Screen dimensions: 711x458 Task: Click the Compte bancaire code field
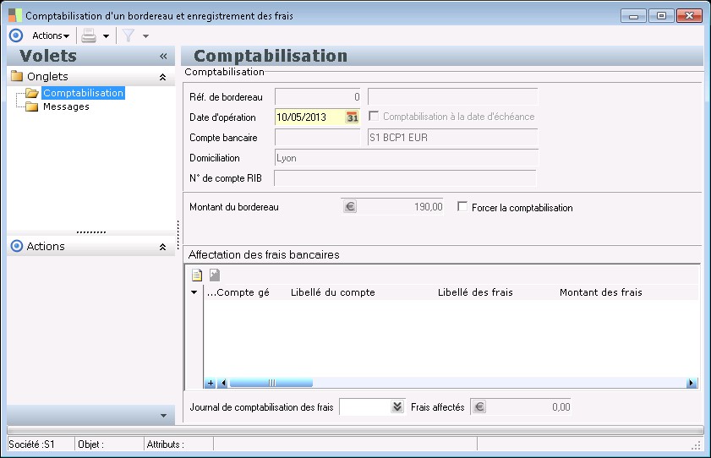click(x=317, y=137)
